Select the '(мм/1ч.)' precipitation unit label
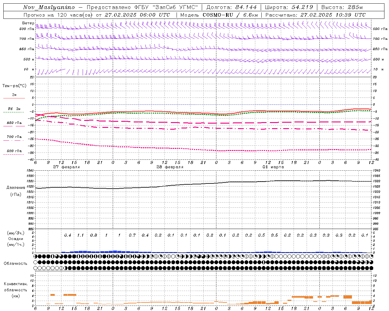This screenshot has width=389, height=311. [16, 244]
